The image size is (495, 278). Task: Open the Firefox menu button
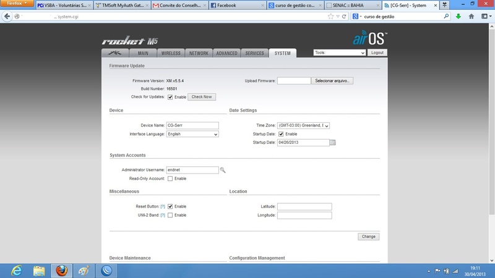(x=17, y=3)
